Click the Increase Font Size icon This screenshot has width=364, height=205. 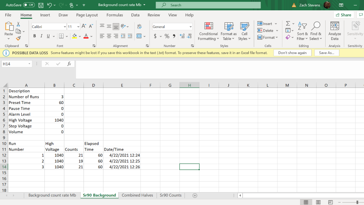84,27
